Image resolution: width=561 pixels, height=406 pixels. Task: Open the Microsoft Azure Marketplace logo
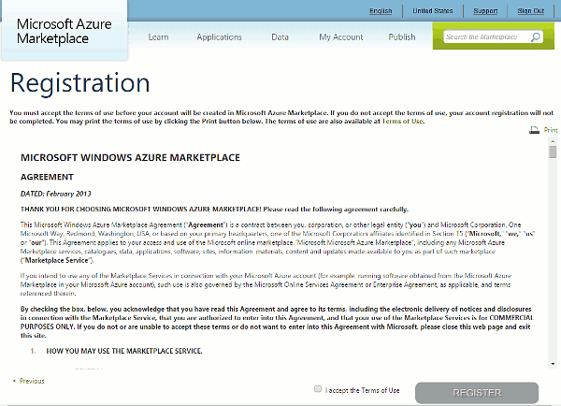(x=64, y=31)
